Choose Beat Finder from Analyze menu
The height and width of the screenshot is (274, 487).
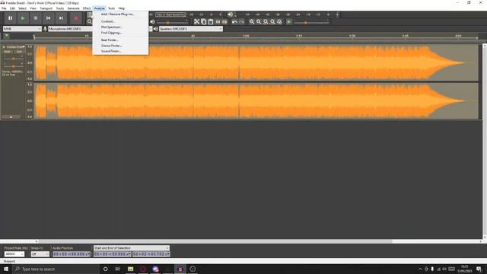tap(120, 40)
